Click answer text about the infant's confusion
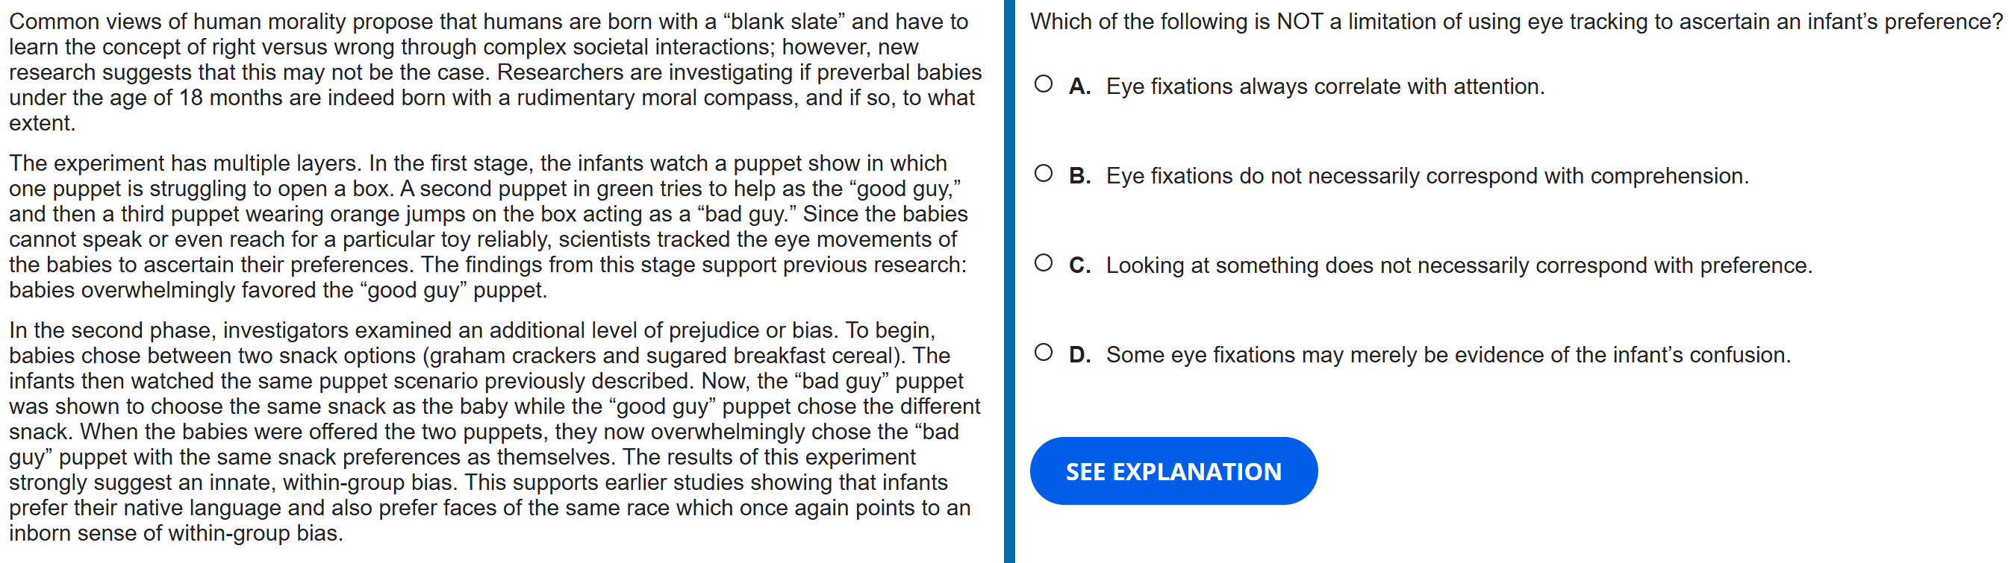The width and height of the screenshot is (2008, 563). 1447,355
